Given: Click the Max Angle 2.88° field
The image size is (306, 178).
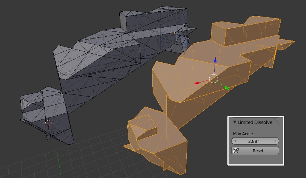Looking at the screenshot, I should [x=255, y=141].
